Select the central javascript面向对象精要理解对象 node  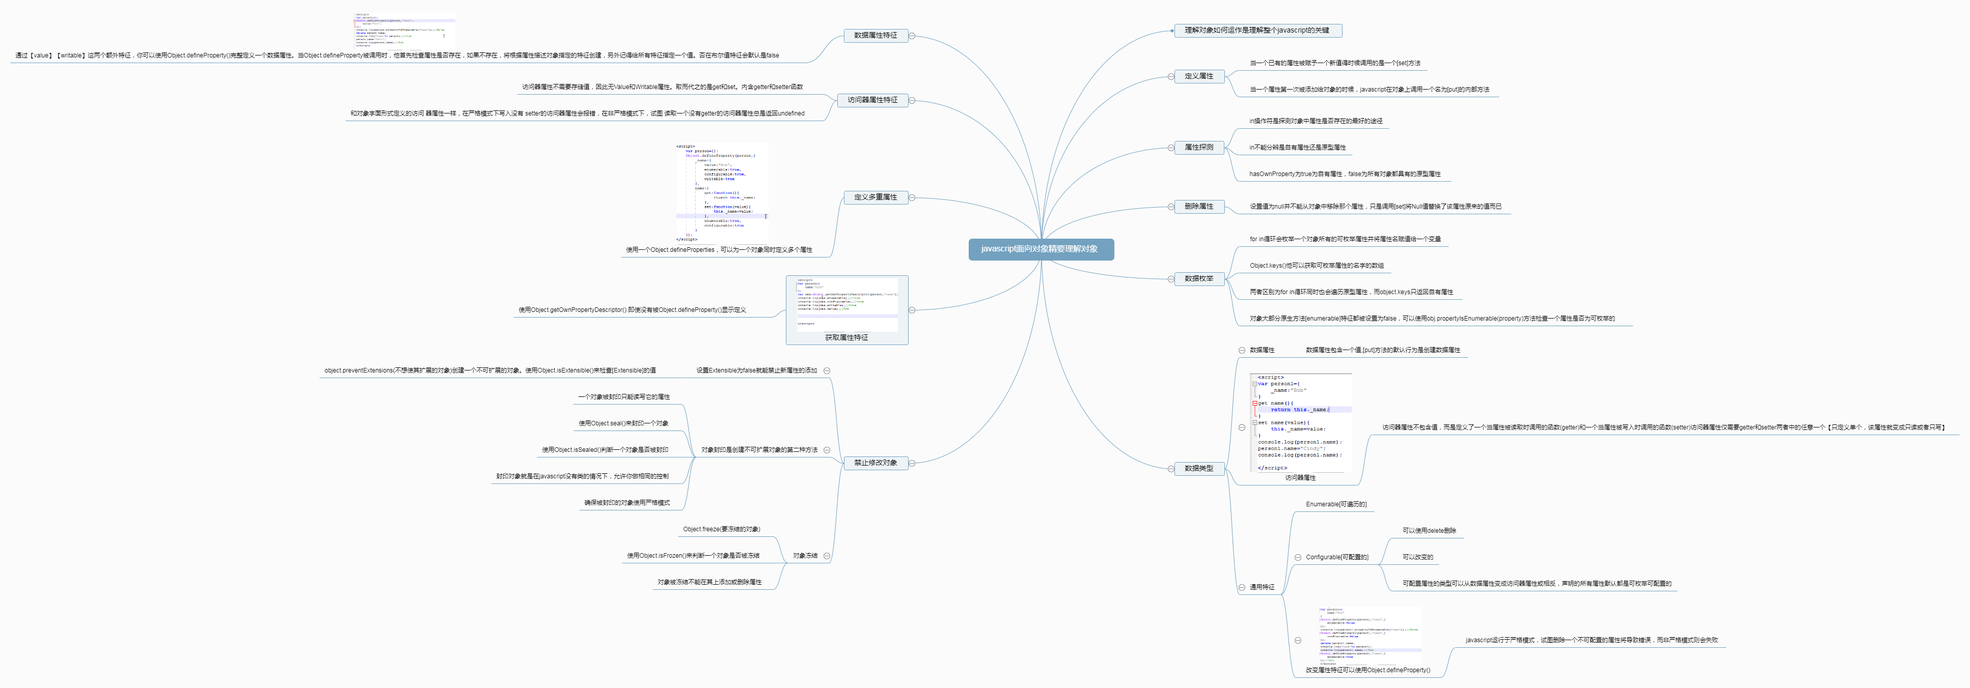(1041, 249)
